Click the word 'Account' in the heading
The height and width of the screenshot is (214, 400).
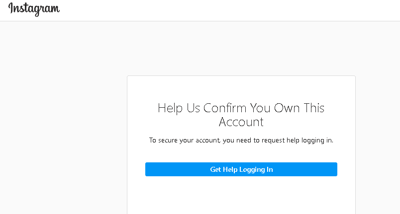[241, 122]
